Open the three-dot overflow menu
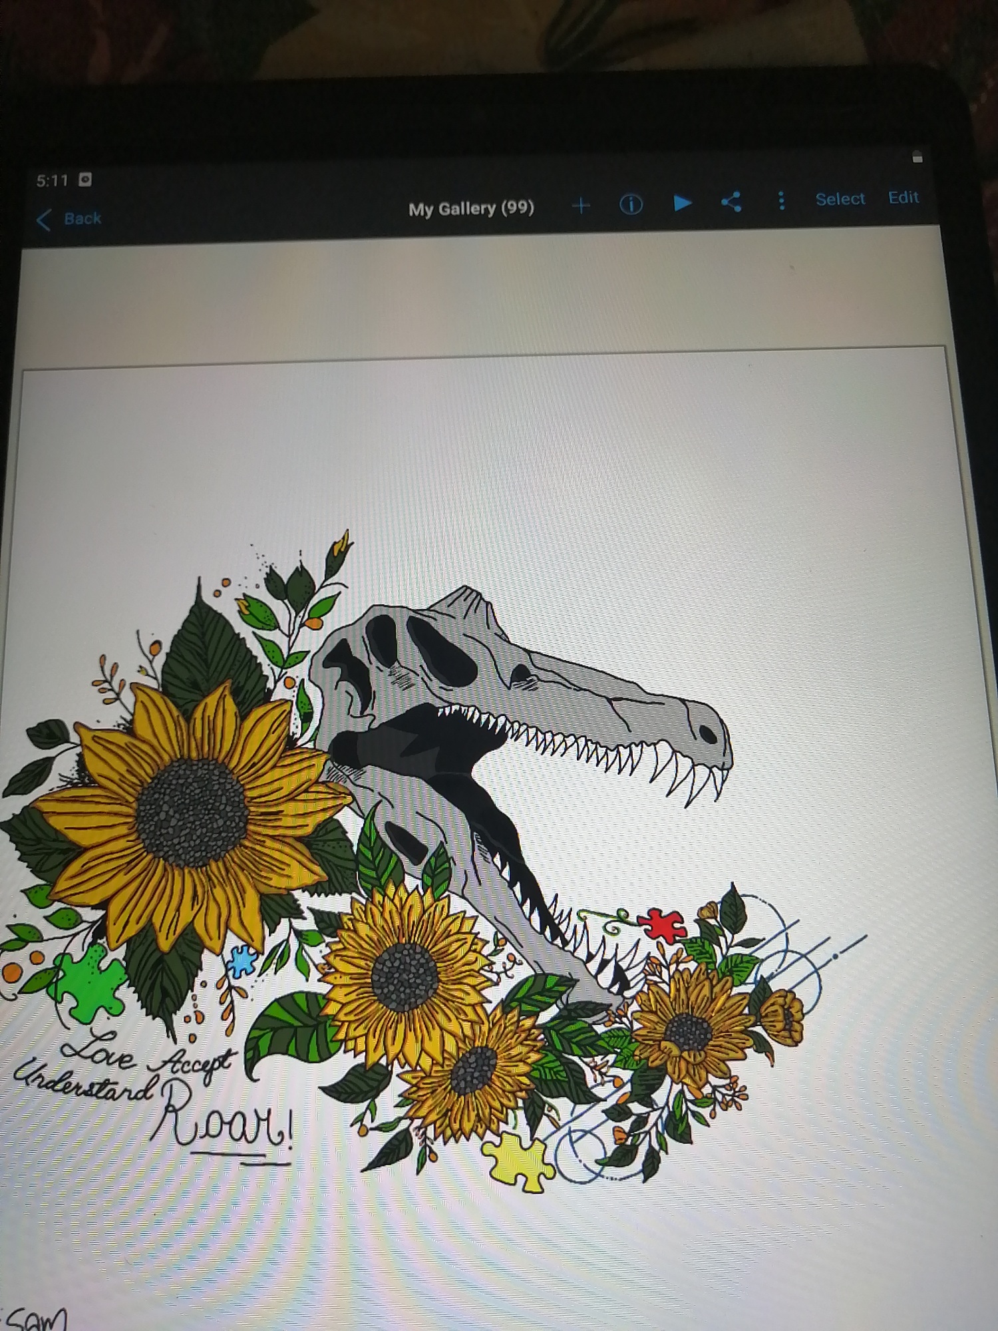The width and height of the screenshot is (998, 1331). (781, 200)
